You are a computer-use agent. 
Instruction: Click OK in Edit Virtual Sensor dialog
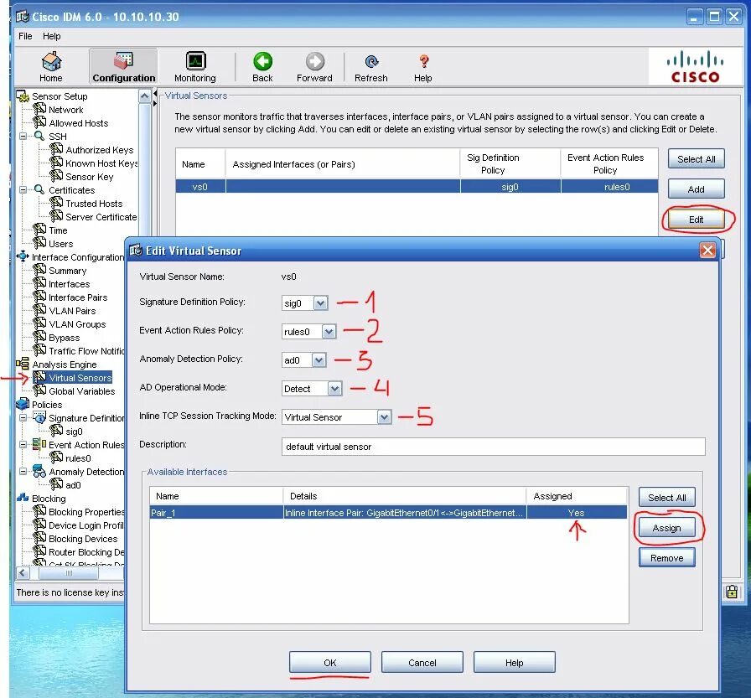[x=330, y=663]
